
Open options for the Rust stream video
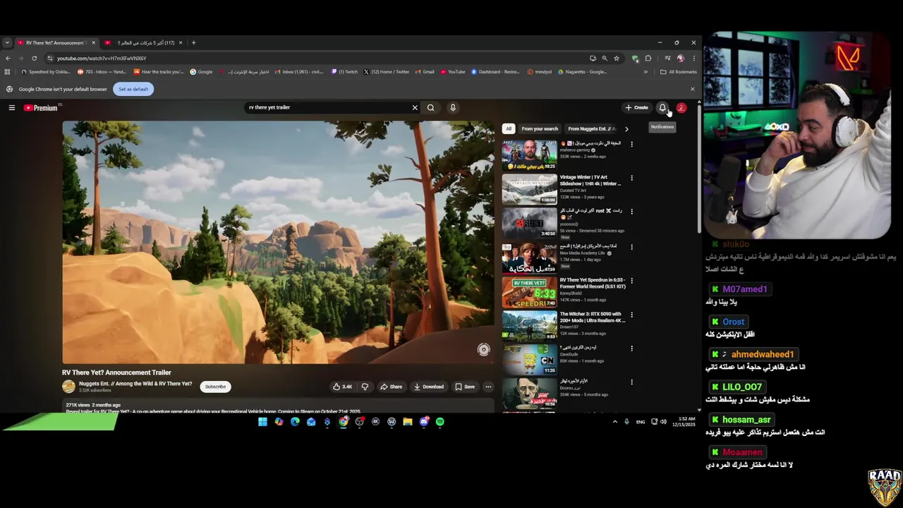[631, 212]
